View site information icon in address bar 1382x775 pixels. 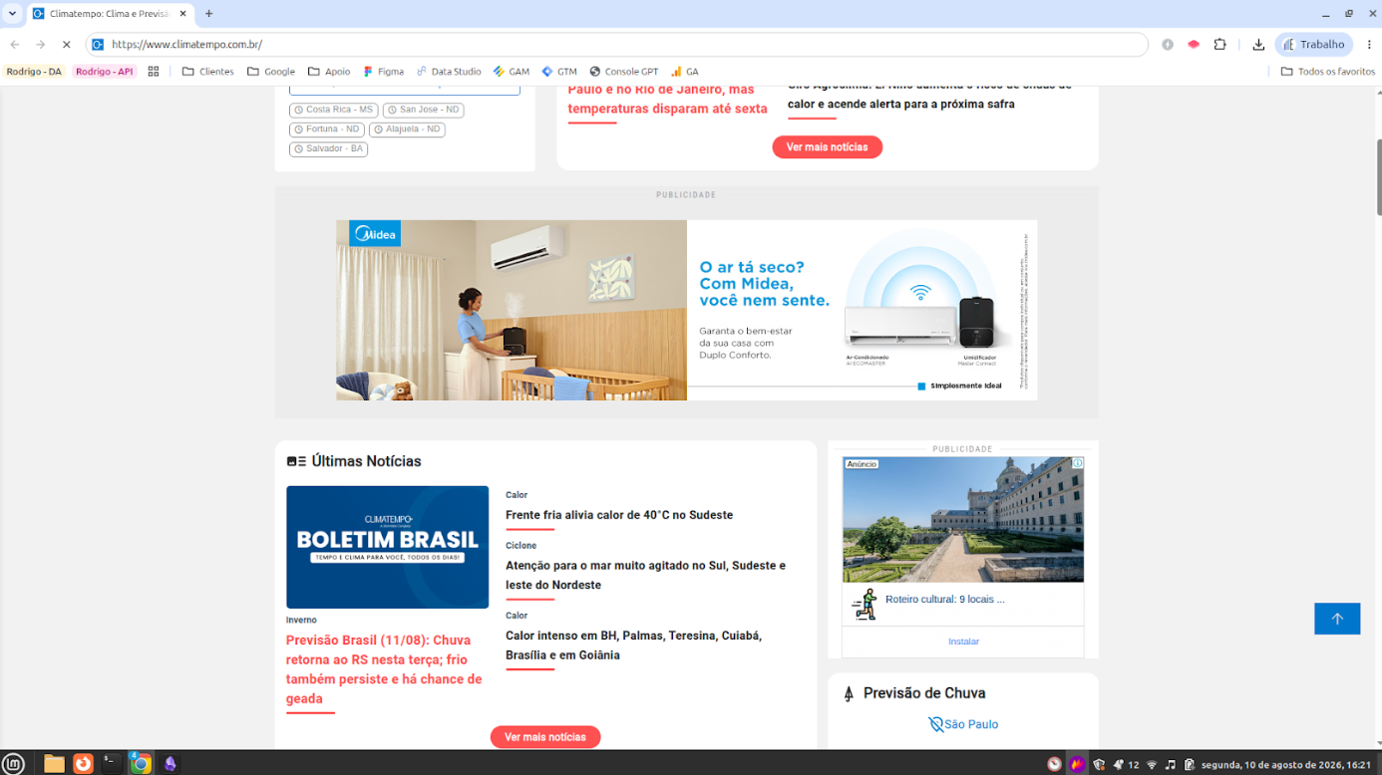pos(98,44)
